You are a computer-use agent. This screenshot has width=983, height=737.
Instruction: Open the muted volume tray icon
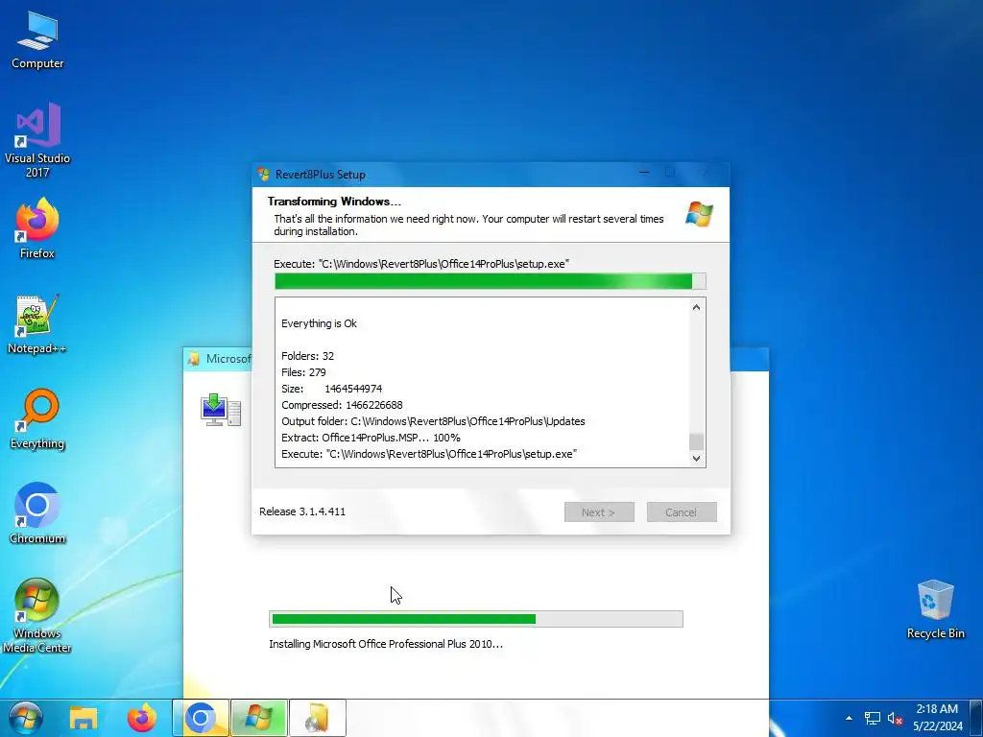895,718
